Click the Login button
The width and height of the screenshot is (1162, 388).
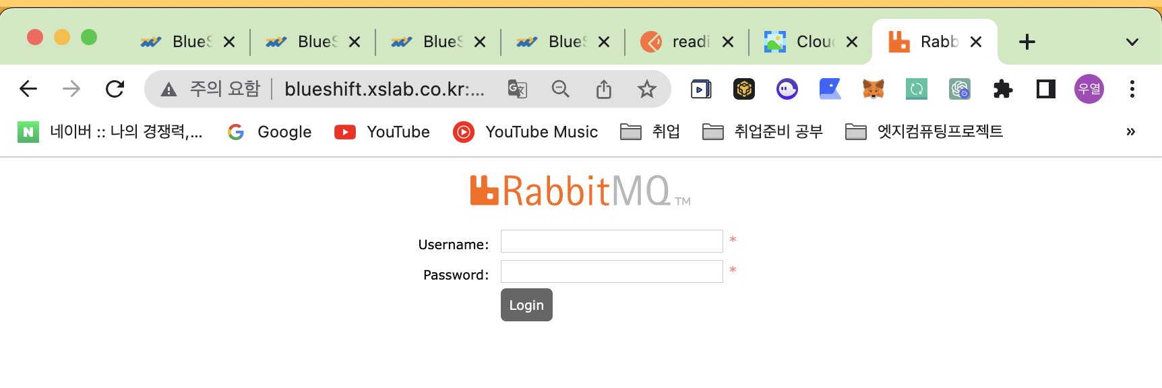526,305
